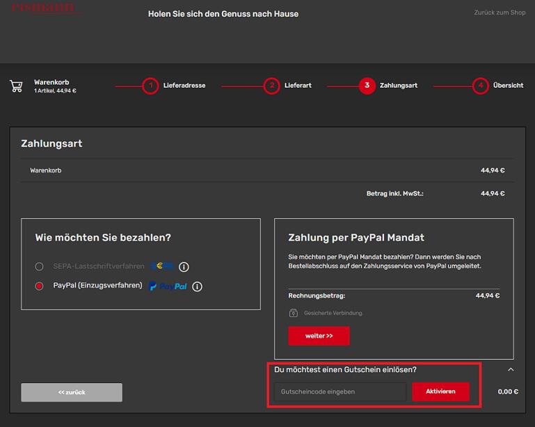Go to Lieferart step label

click(x=298, y=86)
